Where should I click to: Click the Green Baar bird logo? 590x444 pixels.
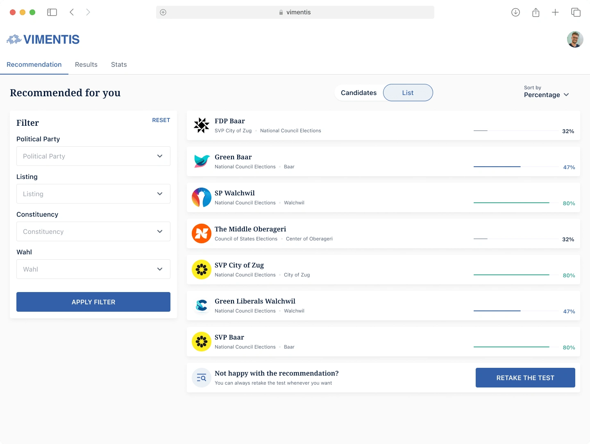pyautogui.click(x=202, y=161)
